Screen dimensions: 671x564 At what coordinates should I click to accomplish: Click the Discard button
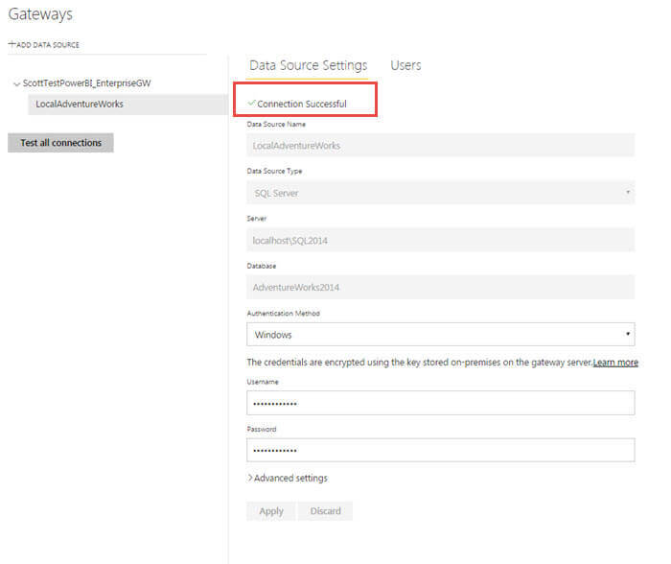(x=326, y=511)
